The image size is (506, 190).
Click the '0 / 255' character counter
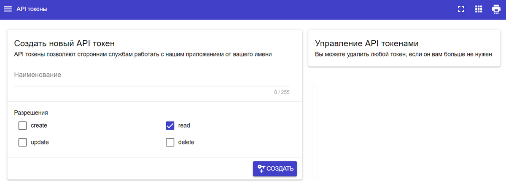tap(282, 92)
